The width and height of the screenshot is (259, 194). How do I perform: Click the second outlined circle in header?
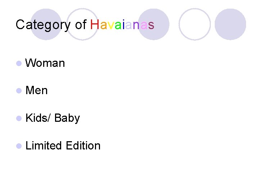[x=194, y=24]
